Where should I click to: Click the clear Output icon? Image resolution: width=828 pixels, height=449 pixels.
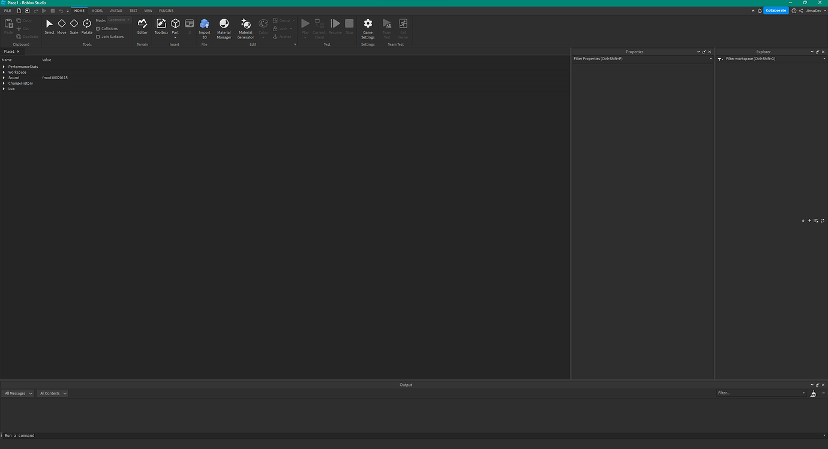pos(813,393)
